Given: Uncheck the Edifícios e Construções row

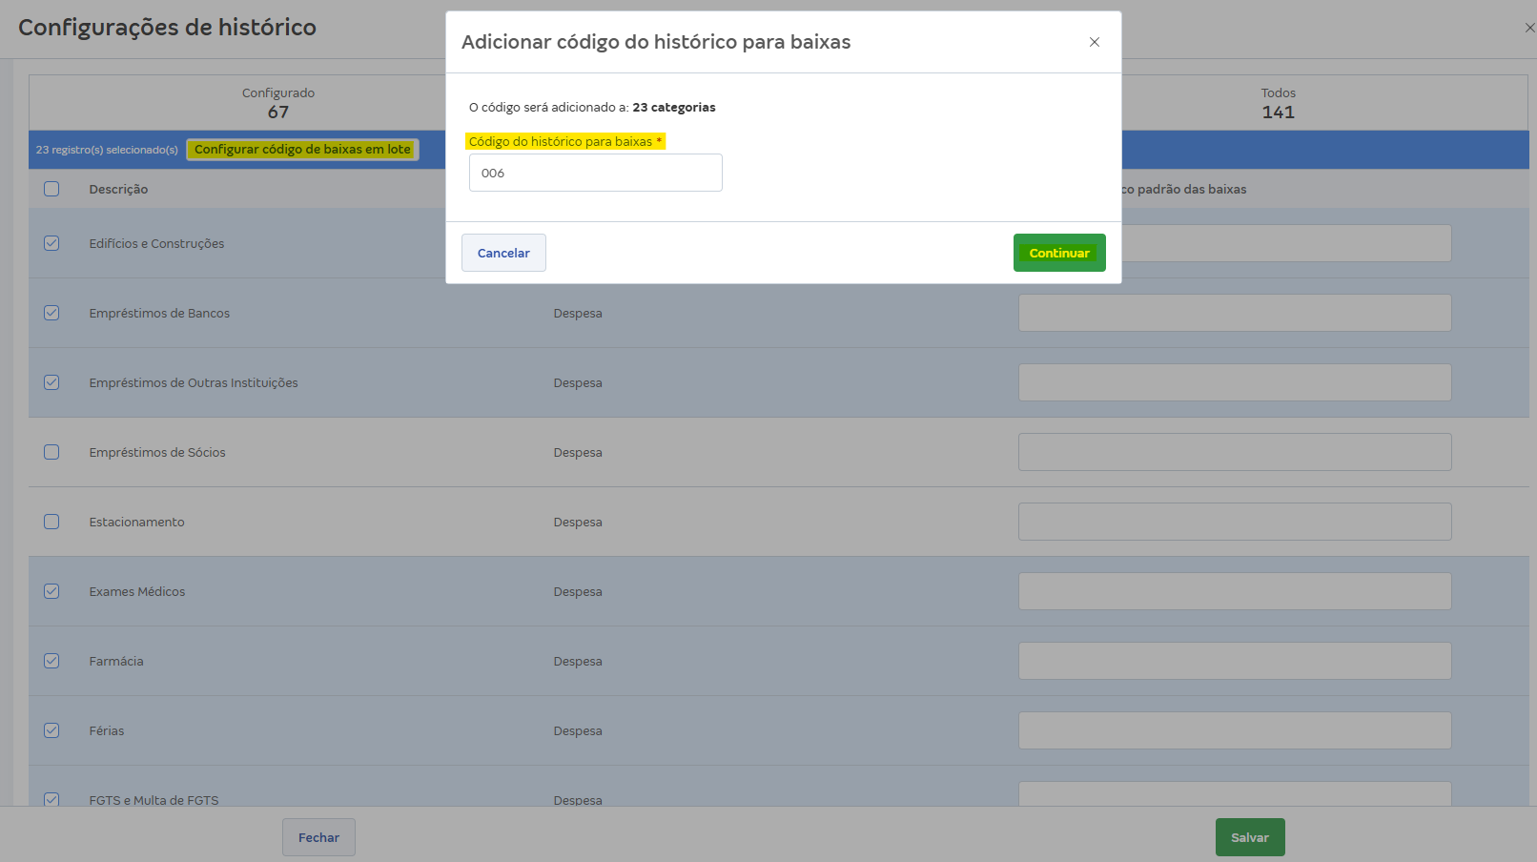Looking at the screenshot, I should click(51, 243).
